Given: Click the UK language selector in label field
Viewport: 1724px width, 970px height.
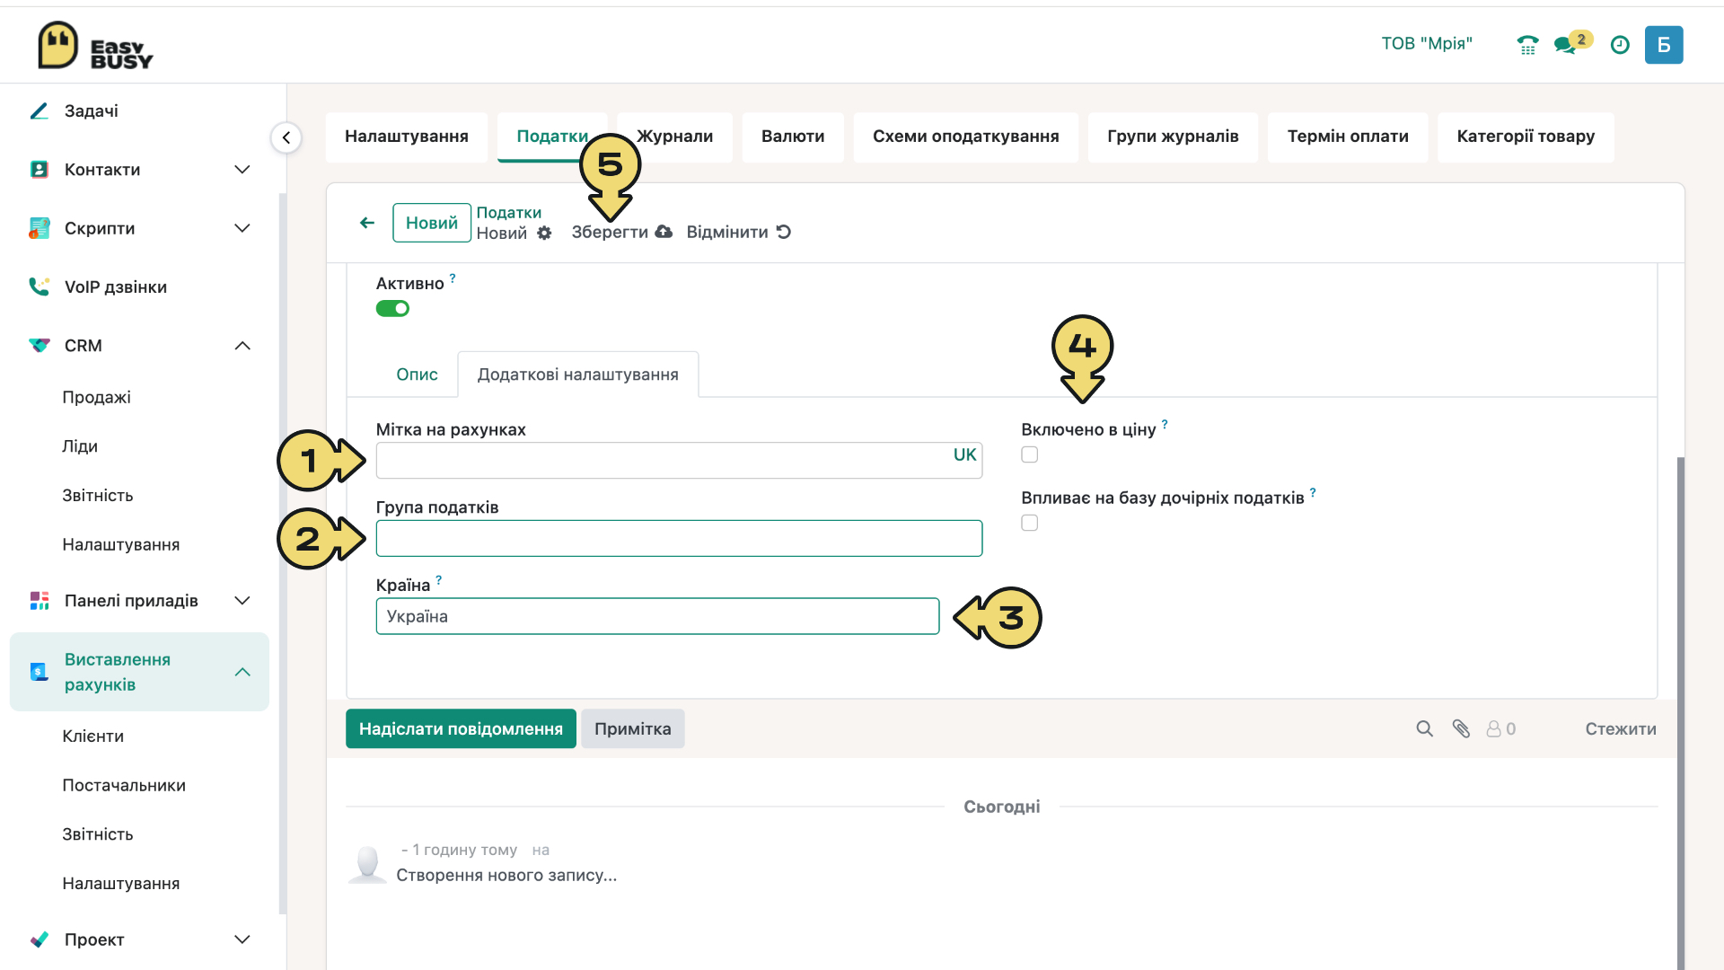Looking at the screenshot, I should (x=964, y=455).
